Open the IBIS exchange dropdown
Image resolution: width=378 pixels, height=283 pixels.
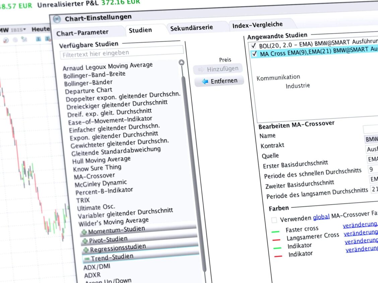click(x=18, y=30)
